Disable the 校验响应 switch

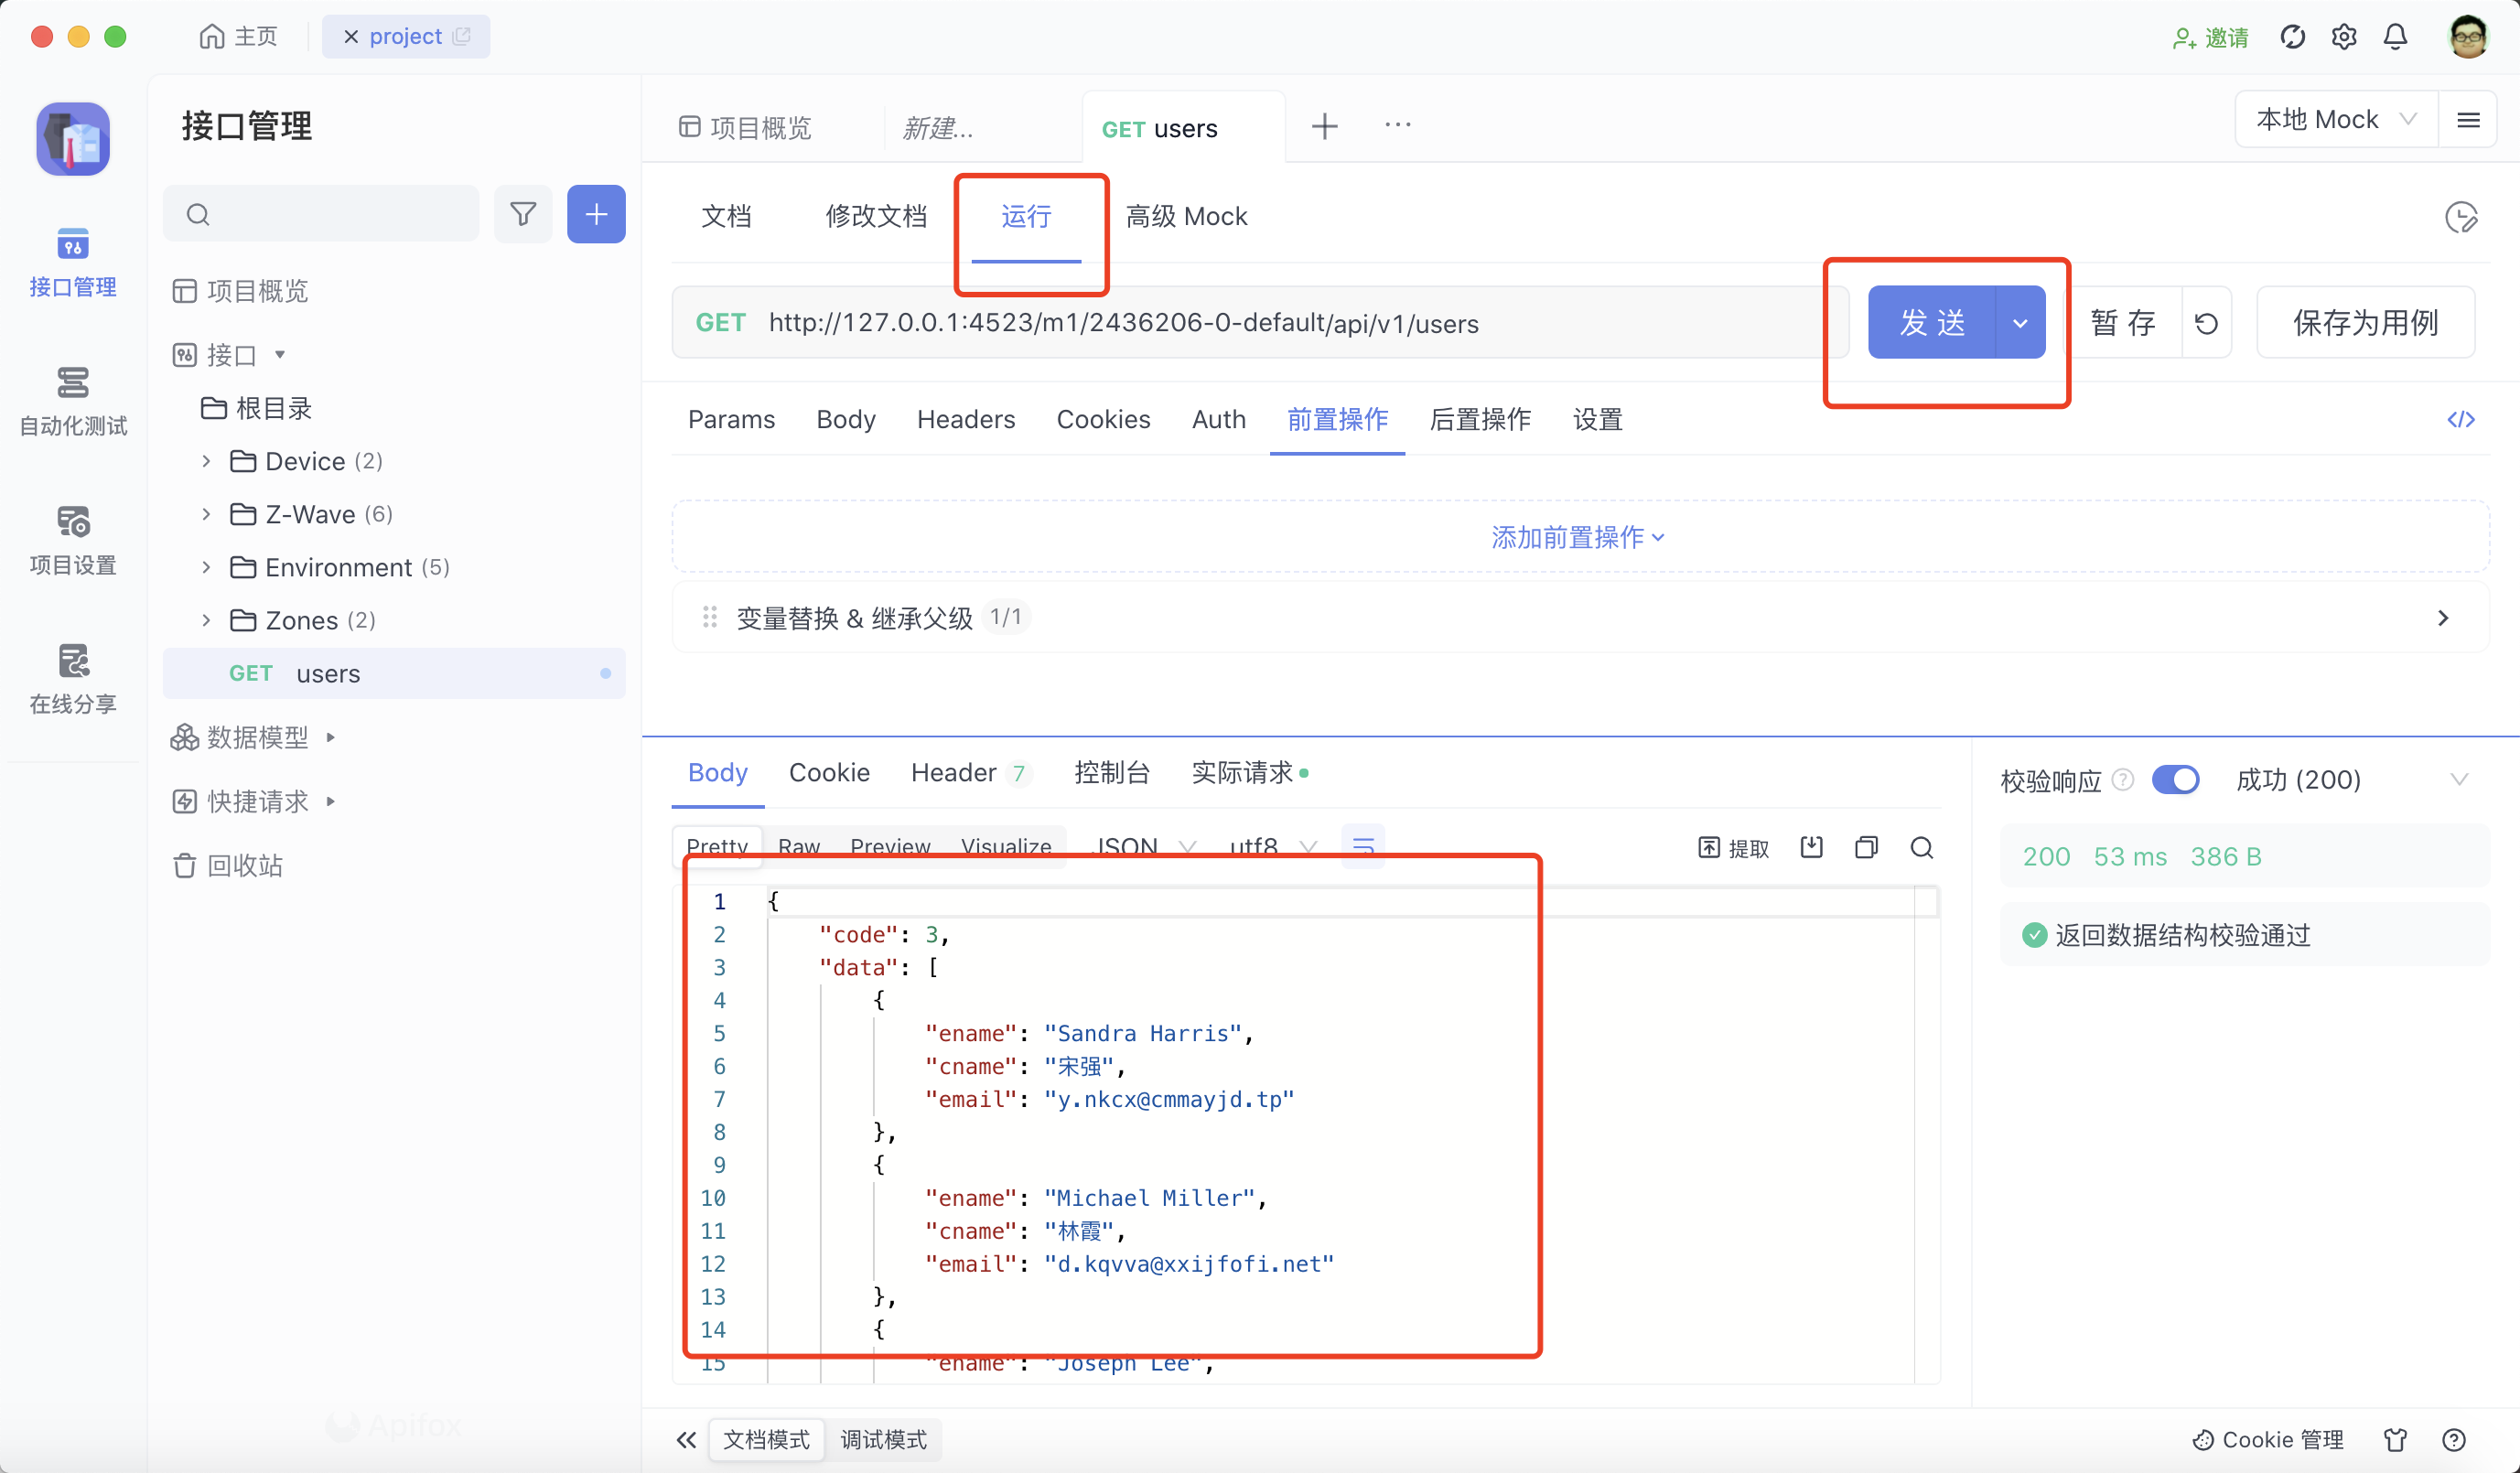2178,780
